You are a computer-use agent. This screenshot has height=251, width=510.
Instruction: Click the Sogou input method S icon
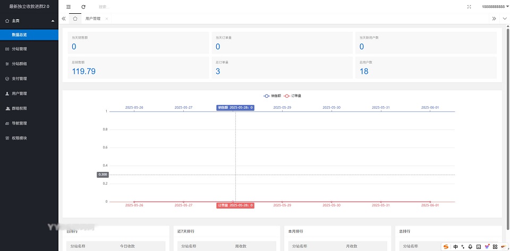click(x=446, y=246)
